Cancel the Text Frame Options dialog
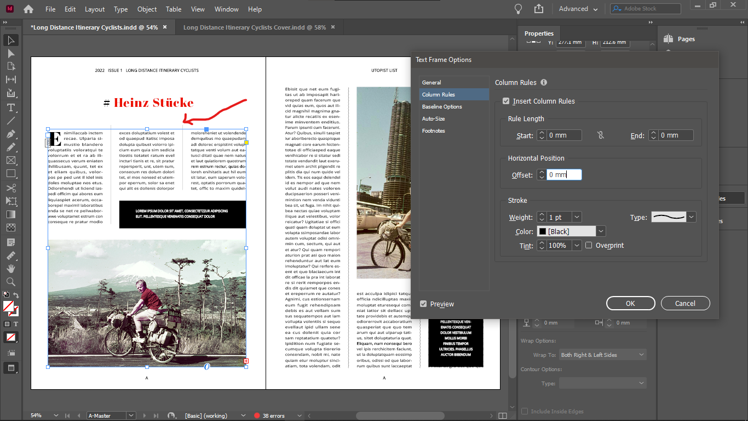Image resolution: width=748 pixels, height=421 pixels. pyautogui.click(x=685, y=303)
